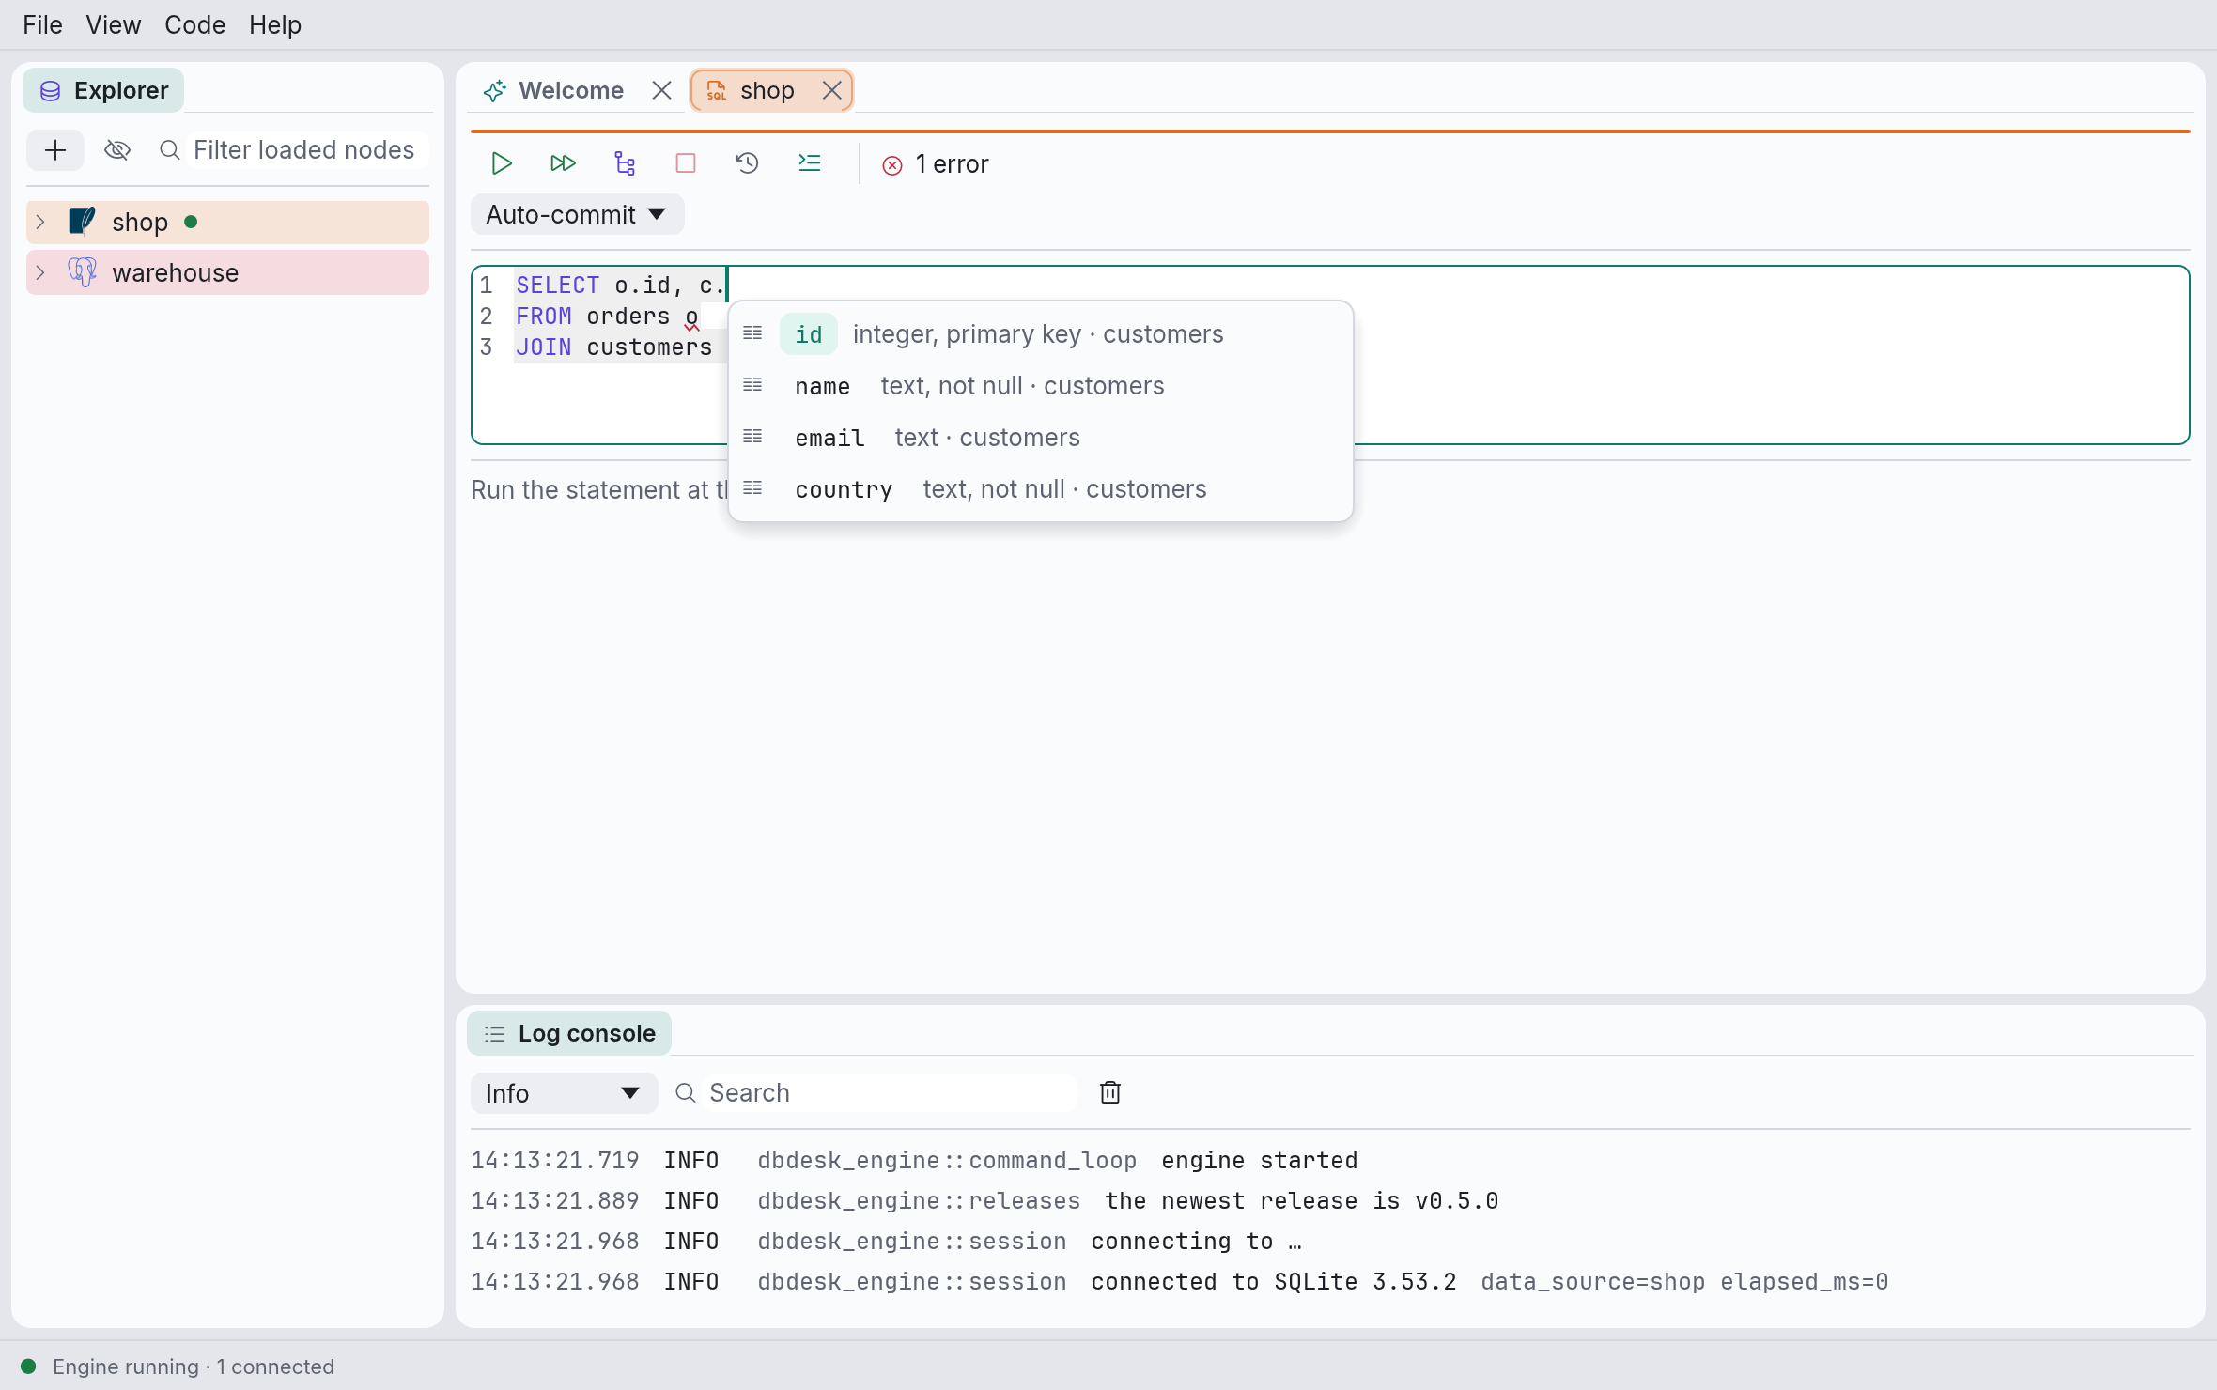Click the warehouse PostgreSQL elephant icon

[x=83, y=272]
